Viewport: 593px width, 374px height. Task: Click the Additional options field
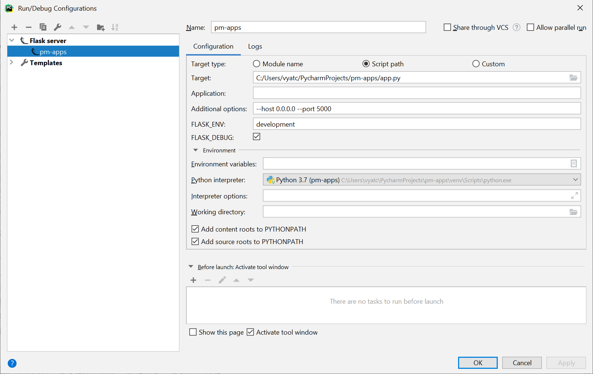point(417,108)
